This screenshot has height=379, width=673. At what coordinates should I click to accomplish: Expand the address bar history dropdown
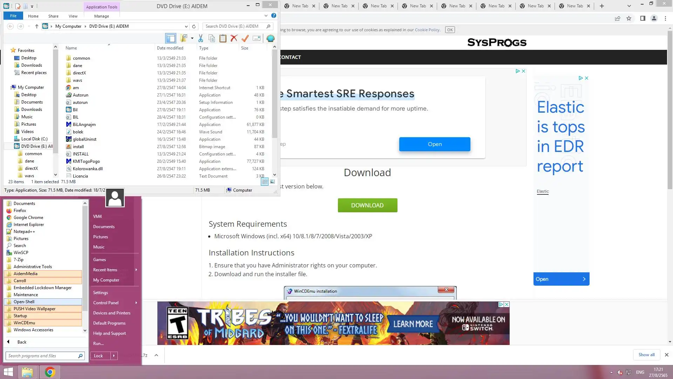coord(186,26)
